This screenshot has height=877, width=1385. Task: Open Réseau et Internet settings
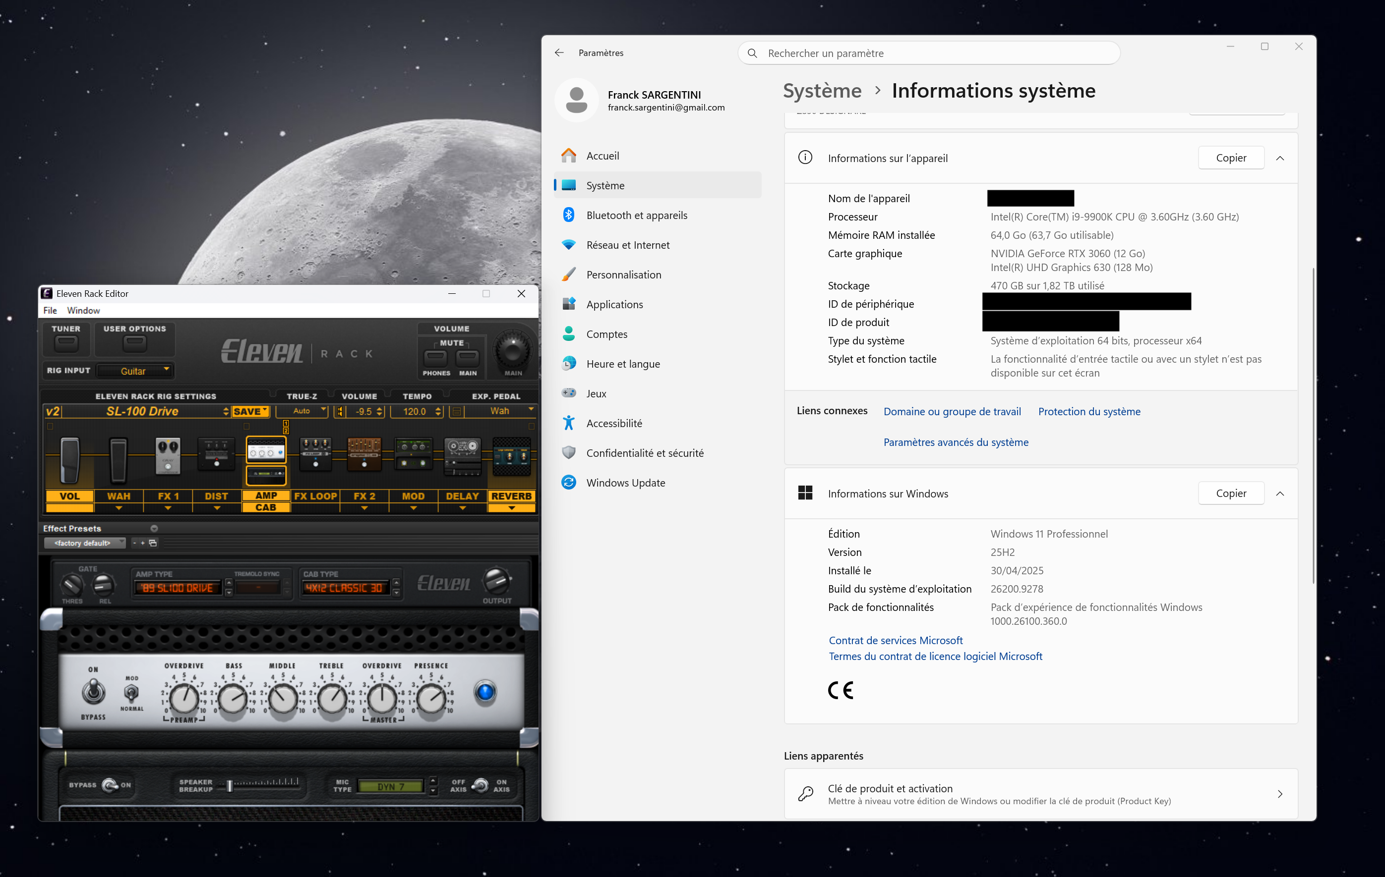coord(657,245)
